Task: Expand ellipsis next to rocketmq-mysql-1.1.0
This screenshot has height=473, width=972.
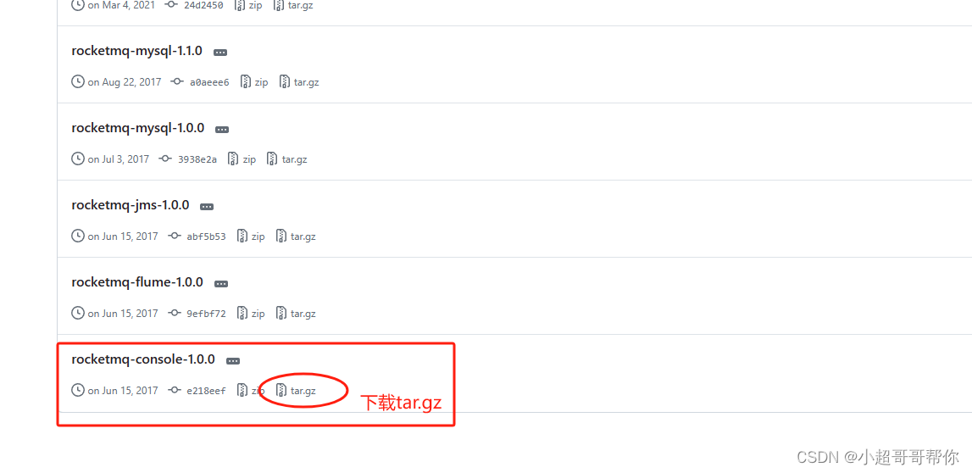Action: [x=220, y=53]
